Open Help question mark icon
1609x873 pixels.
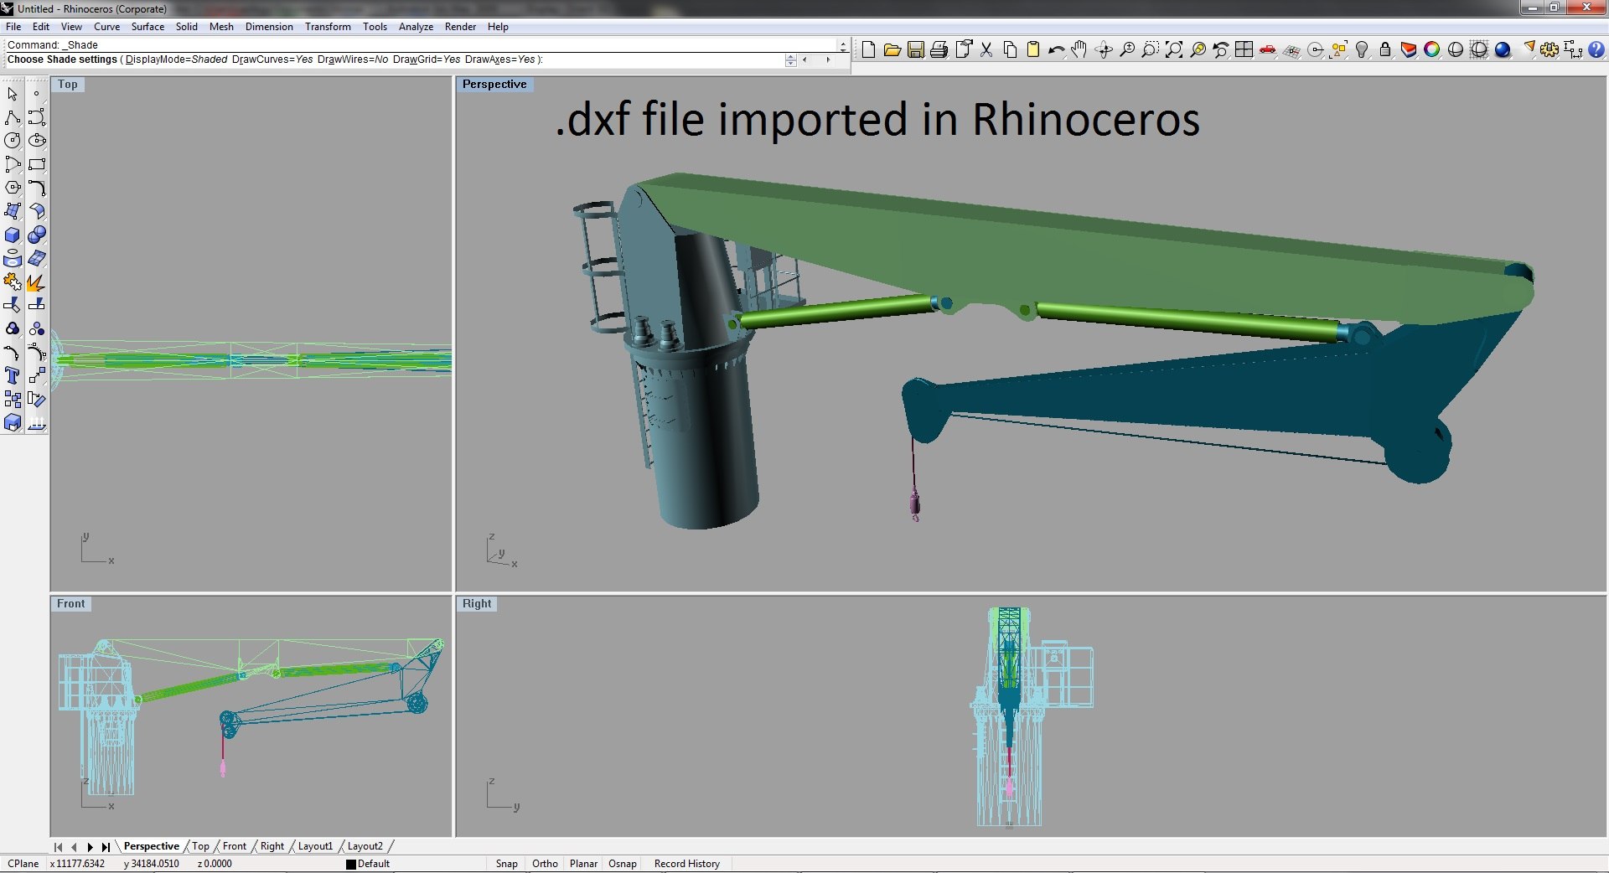tap(1596, 50)
